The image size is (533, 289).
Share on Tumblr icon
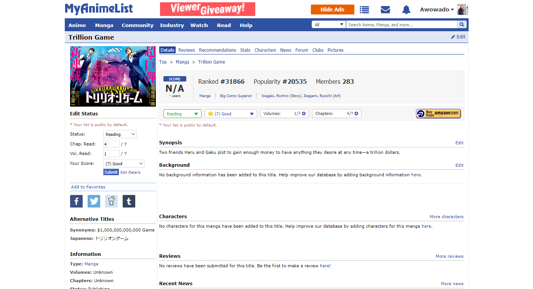[129, 201]
